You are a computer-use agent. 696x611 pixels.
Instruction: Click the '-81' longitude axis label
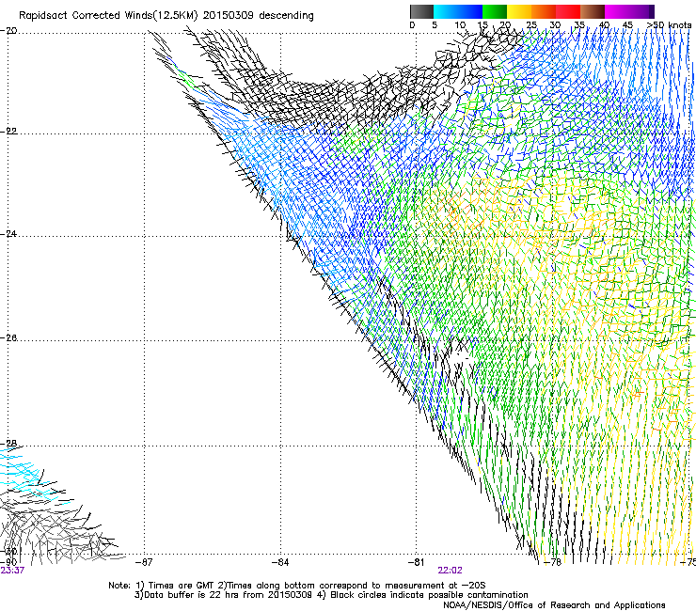(x=417, y=562)
